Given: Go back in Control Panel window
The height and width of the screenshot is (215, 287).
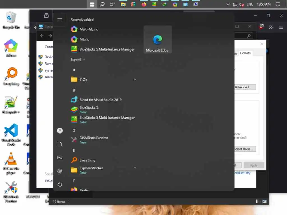Looking at the screenshot, I should point(42,36).
